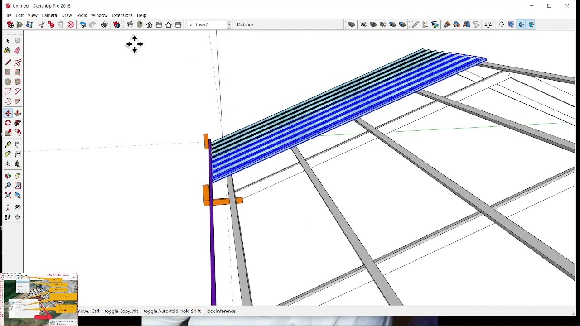Select the Tape Measure tool
This screenshot has height=326, width=580.
(8, 144)
